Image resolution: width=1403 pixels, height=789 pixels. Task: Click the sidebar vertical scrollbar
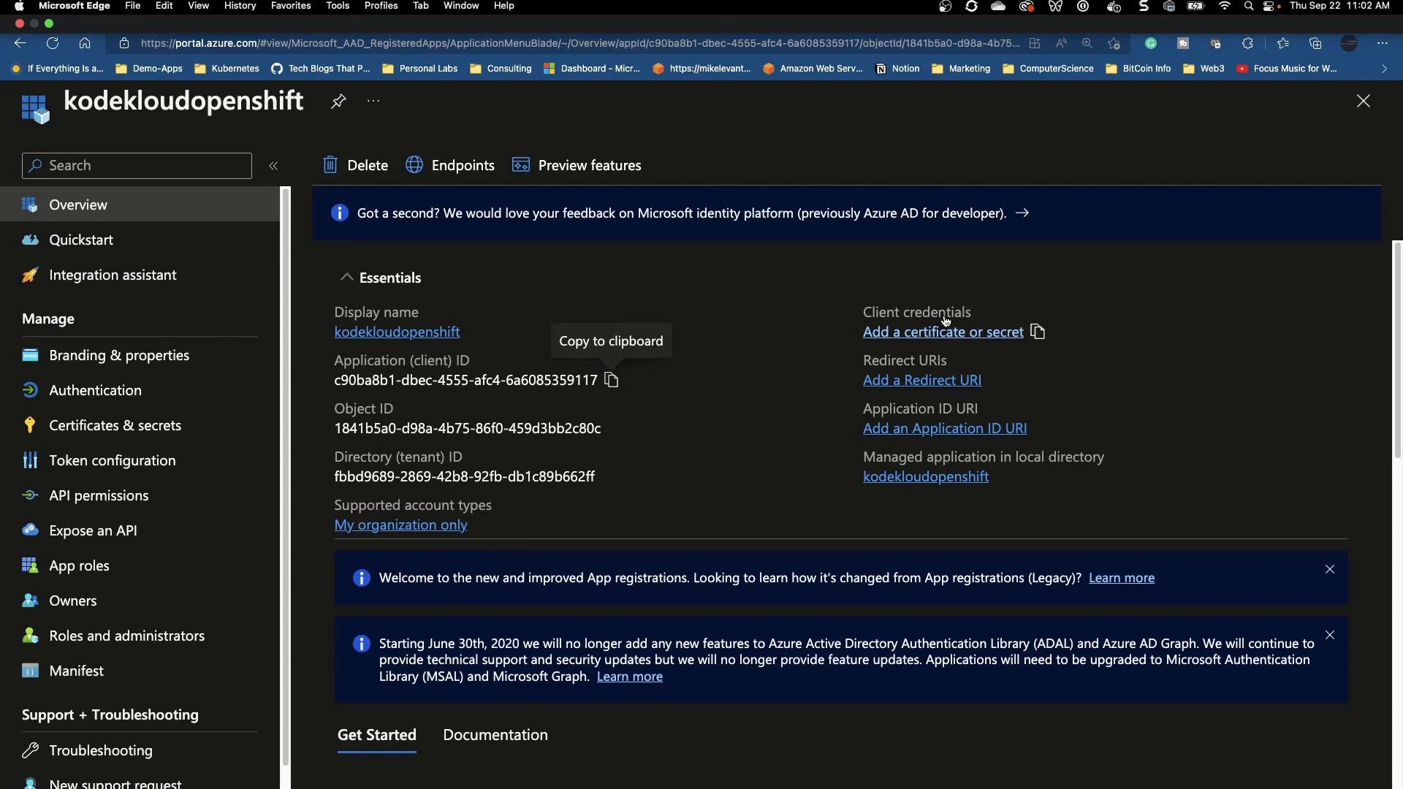pyautogui.click(x=286, y=477)
